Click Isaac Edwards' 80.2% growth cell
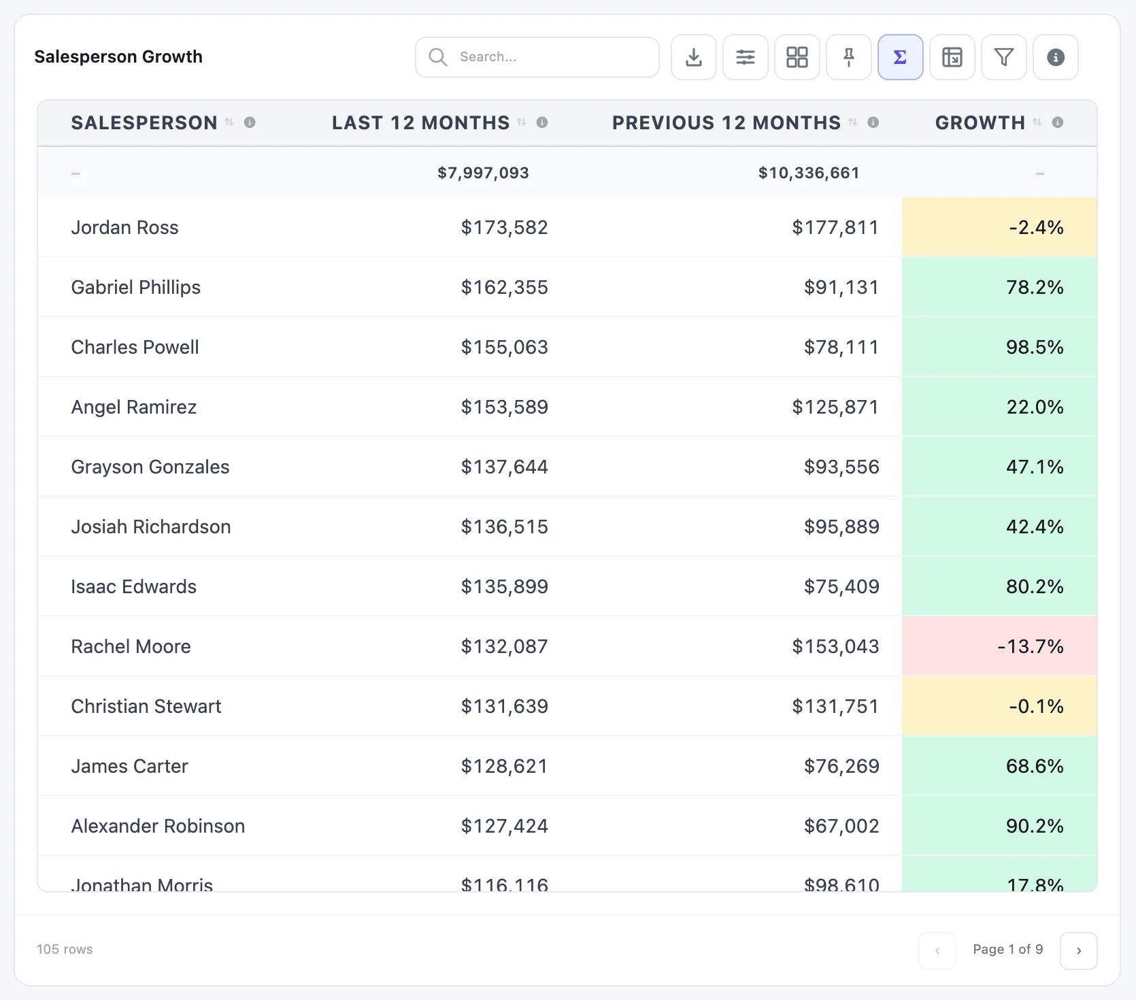The width and height of the screenshot is (1136, 1000). coord(999,586)
